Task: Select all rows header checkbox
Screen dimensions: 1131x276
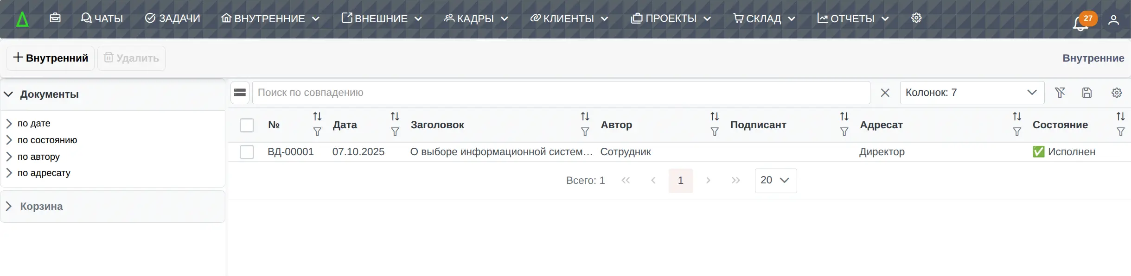Action: click(247, 125)
